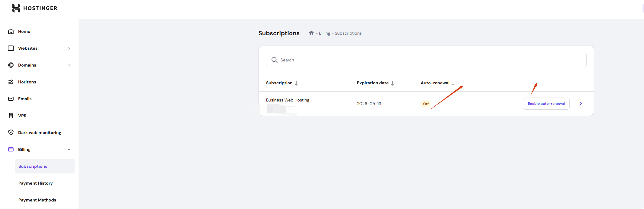Sort by Subscription column arrow

click(296, 83)
